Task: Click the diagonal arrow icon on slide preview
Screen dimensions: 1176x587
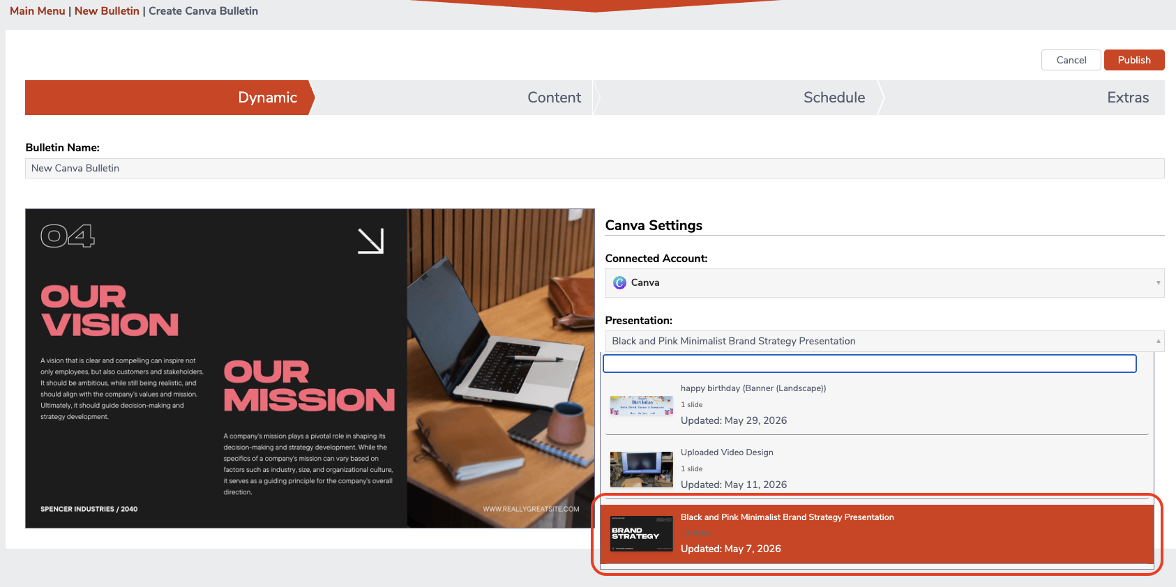Action: pyautogui.click(x=371, y=241)
